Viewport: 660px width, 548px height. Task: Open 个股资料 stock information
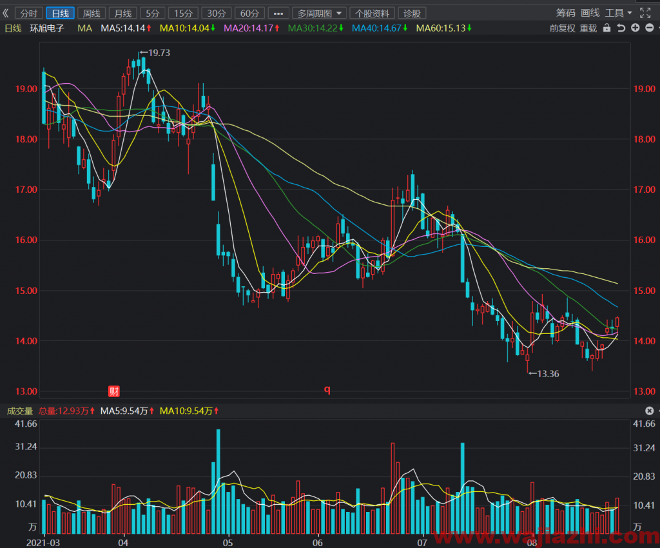372,14
